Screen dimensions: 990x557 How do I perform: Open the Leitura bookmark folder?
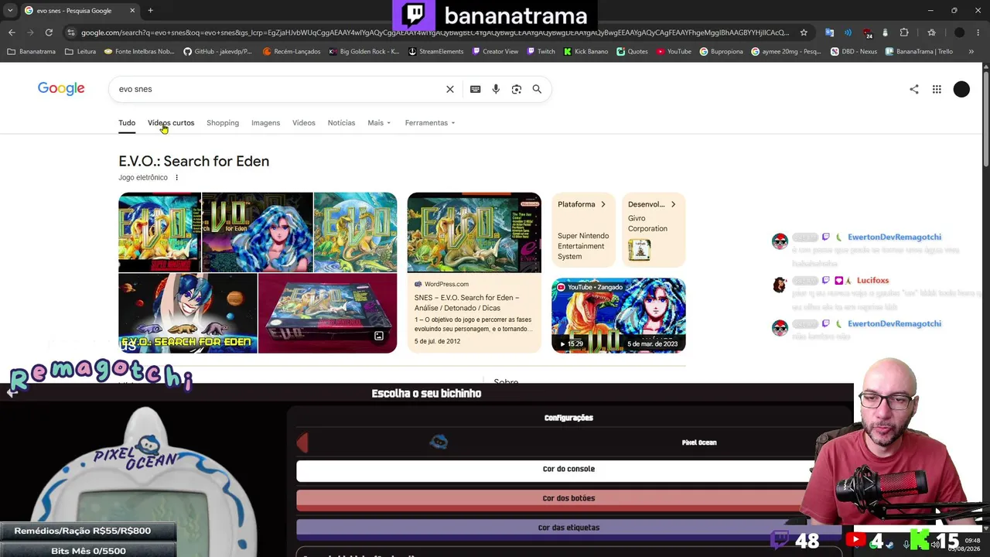[x=81, y=52]
